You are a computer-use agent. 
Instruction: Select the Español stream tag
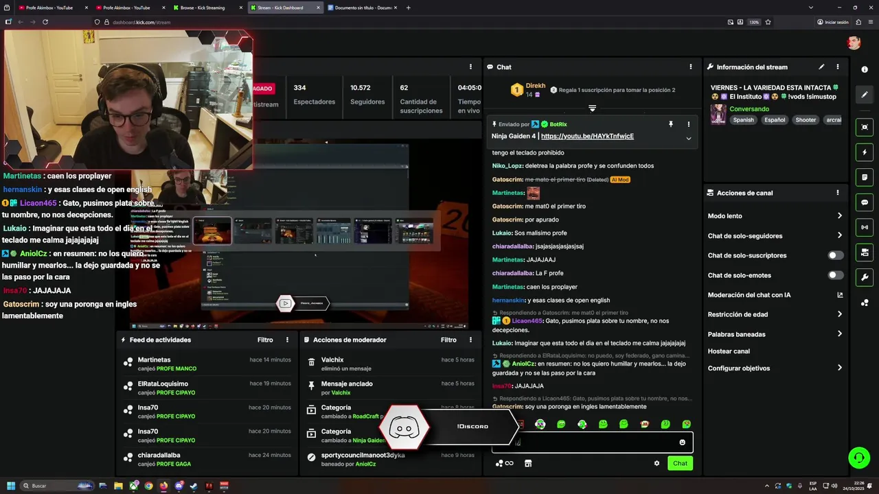pos(775,120)
